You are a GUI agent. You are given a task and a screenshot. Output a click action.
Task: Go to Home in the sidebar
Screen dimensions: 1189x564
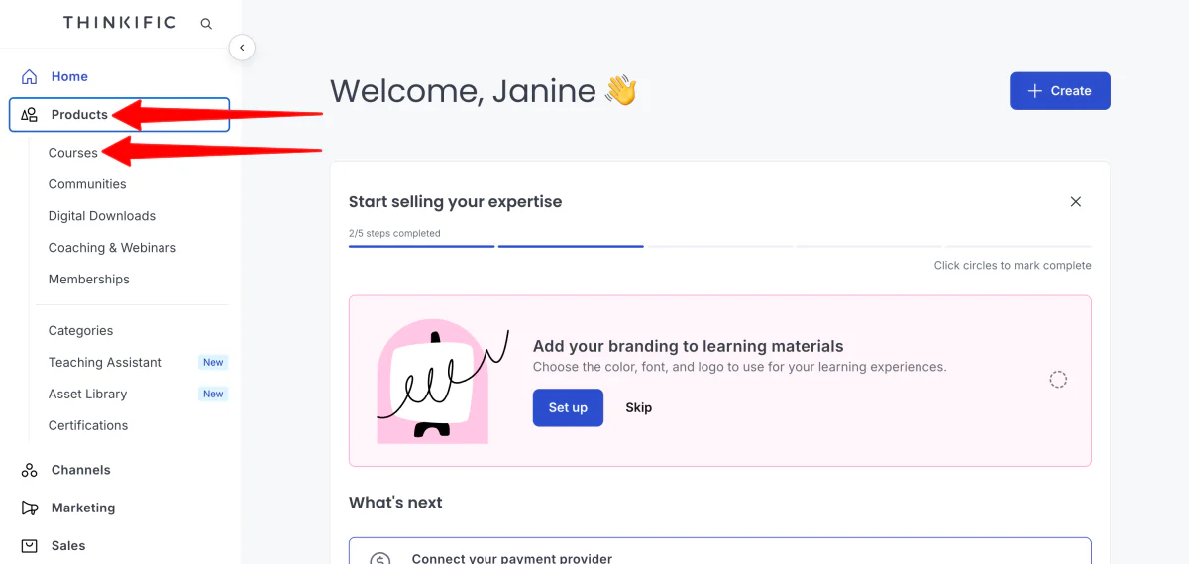69,76
